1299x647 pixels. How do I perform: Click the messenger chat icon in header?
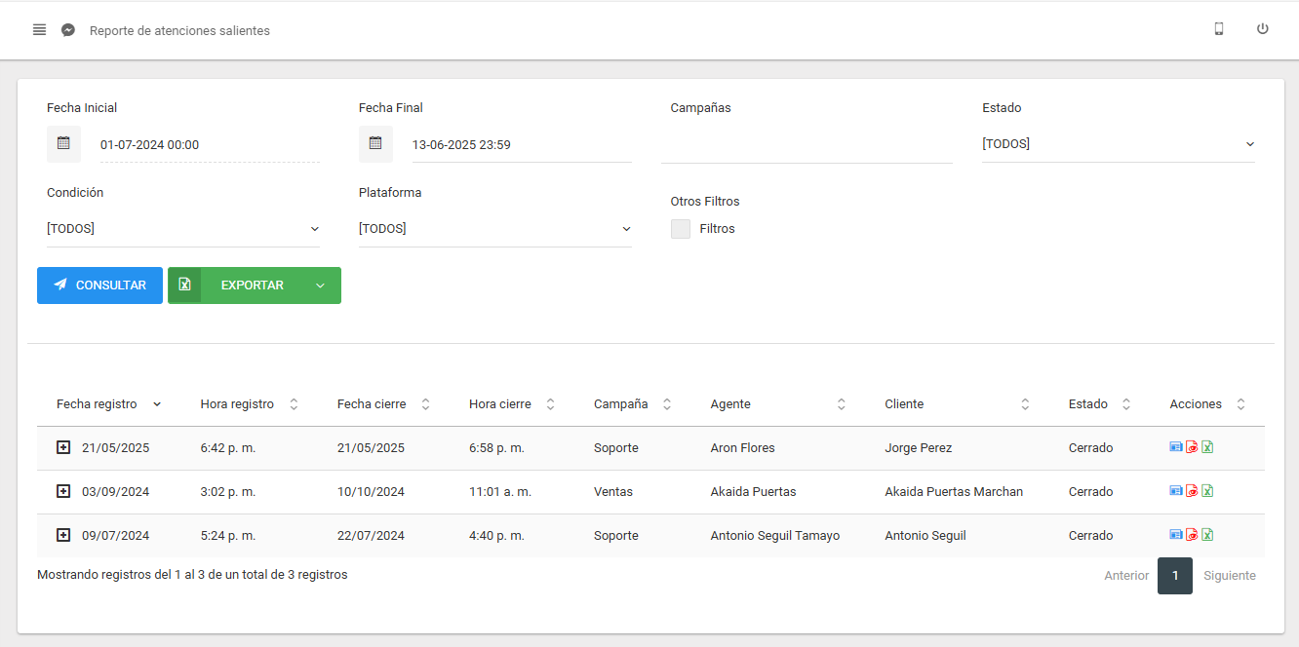(x=68, y=30)
